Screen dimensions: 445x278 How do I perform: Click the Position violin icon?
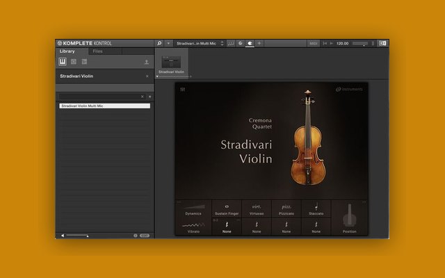coord(349,215)
